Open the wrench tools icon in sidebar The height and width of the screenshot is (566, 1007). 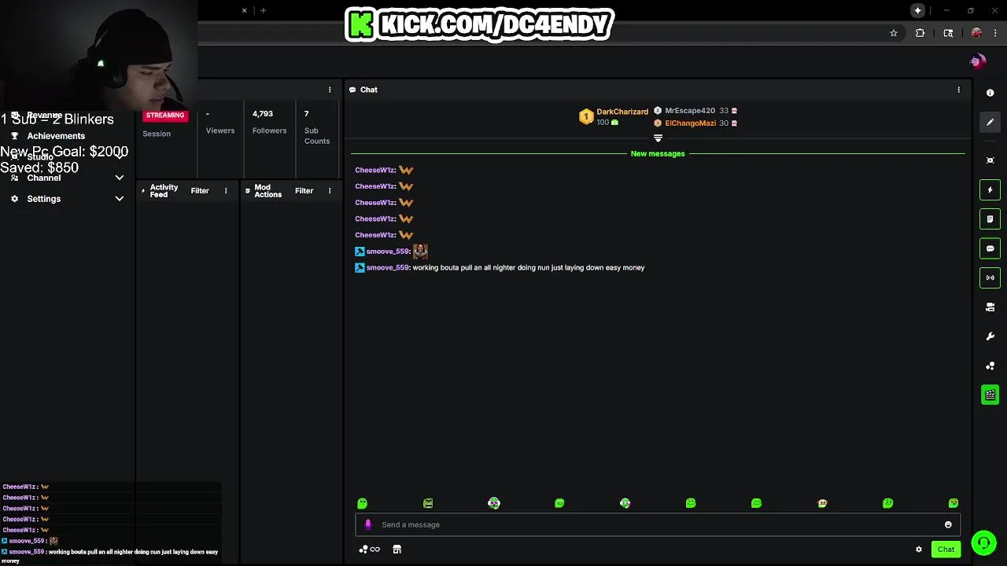pos(990,336)
